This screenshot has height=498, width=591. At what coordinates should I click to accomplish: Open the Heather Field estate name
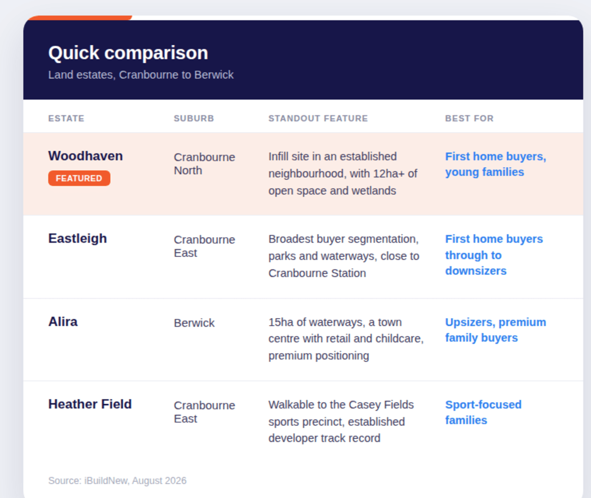[x=90, y=404]
